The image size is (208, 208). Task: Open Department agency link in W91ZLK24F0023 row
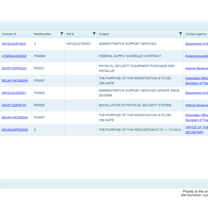tap(197, 44)
